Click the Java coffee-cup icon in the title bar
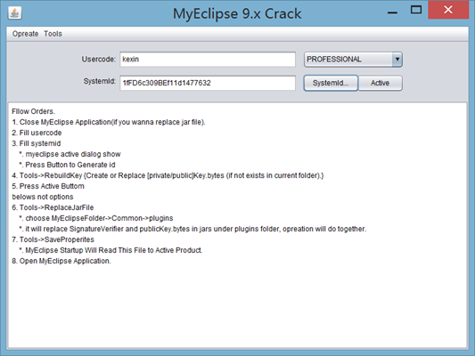Viewport: 475px width, 356px height. [14, 13]
